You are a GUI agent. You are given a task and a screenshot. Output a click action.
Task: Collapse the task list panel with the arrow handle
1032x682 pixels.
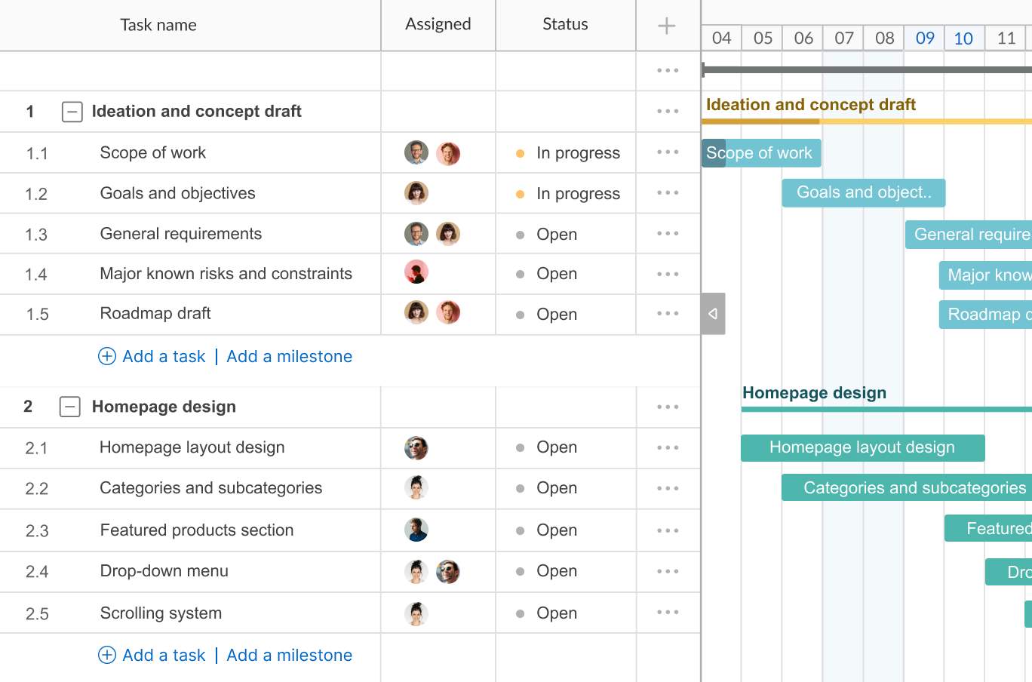713,314
